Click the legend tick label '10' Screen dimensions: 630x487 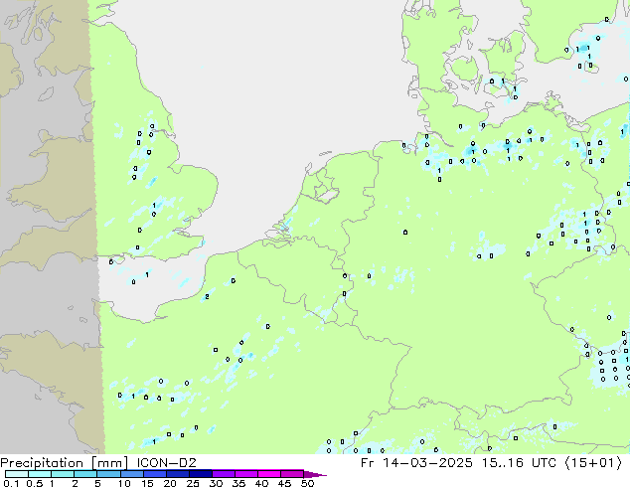(x=124, y=483)
